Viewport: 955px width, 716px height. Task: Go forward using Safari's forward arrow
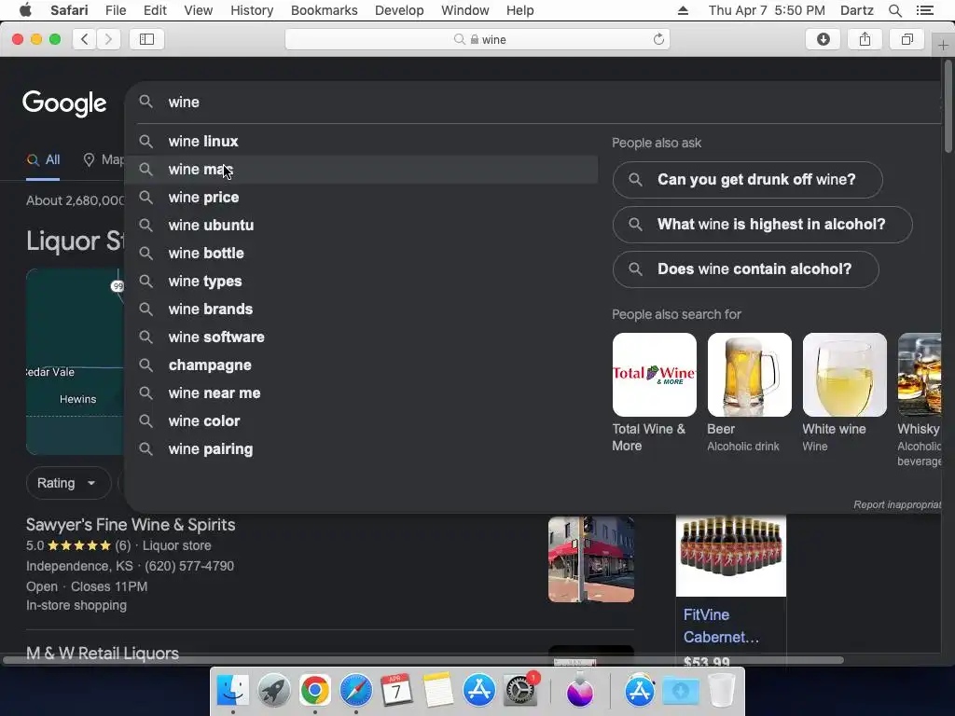point(108,39)
